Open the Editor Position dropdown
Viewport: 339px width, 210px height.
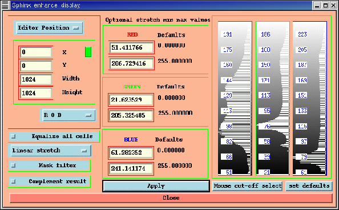[49, 28]
